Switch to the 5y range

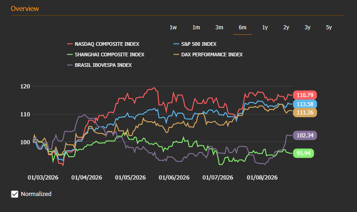coord(329,27)
